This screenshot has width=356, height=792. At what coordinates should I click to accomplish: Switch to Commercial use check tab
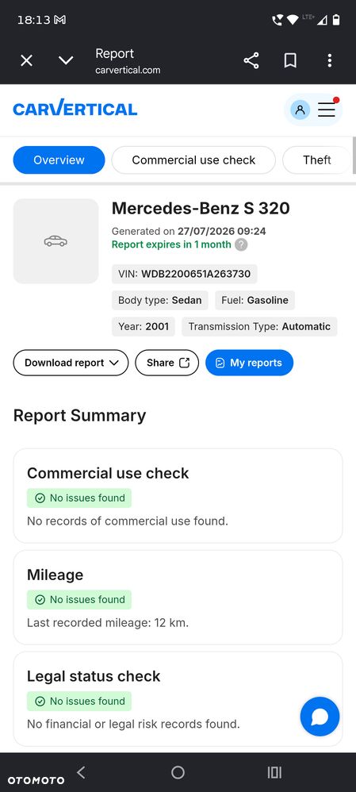[193, 160]
